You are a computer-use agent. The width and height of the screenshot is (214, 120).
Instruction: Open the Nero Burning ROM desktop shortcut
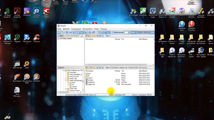click(27, 79)
